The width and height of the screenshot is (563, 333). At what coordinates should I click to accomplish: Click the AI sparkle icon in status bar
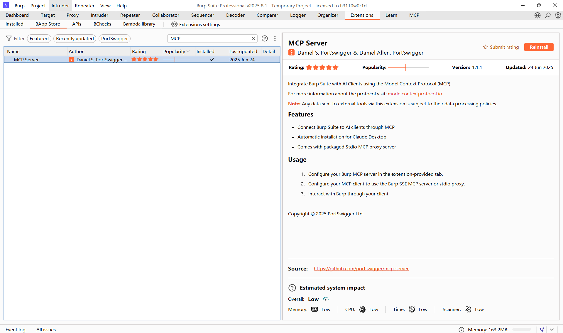(x=542, y=329)
